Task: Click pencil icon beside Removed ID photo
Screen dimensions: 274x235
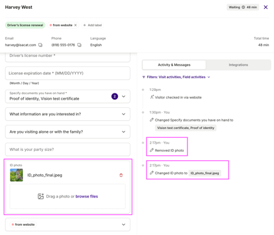Action: (152, 150)
